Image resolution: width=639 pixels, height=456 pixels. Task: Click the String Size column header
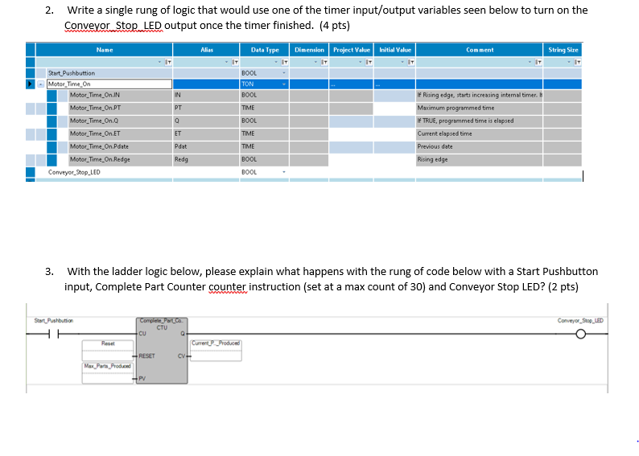pos(563,50)
